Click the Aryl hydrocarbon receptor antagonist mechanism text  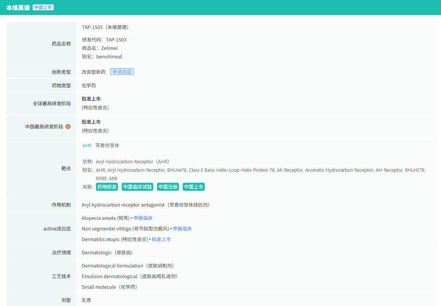146,205
